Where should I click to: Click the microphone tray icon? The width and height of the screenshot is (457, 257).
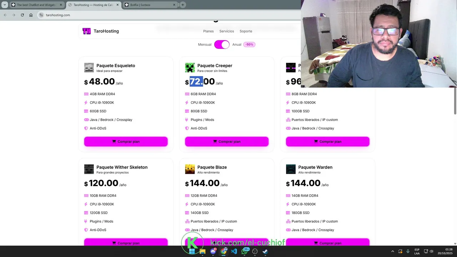(x=408, y=251)
